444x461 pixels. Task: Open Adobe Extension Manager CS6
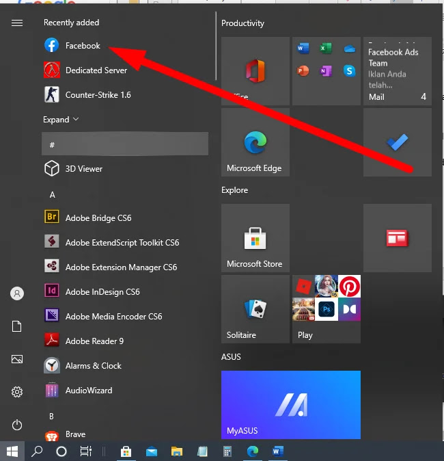tap(125, 267)
